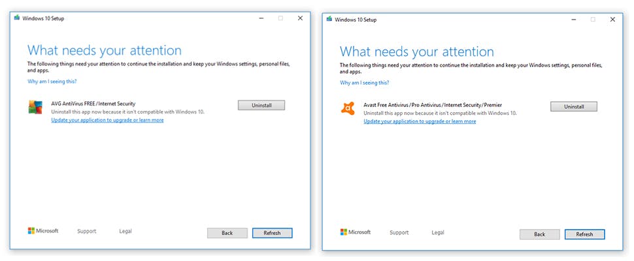
Task: Click the AVG AntiVirus app icon
Action: (35, 107)
